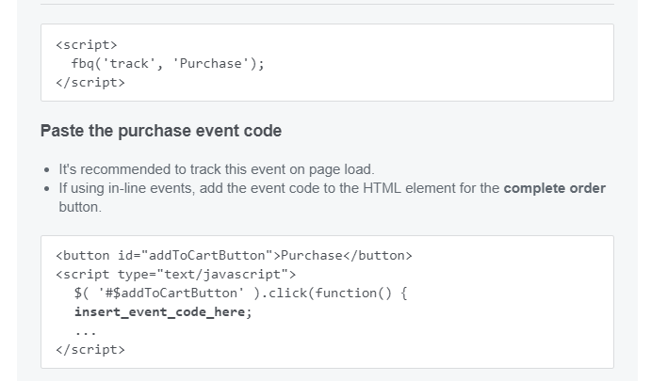The width and height of the screenshot is (651, 381).
Task: Click the '#$addToCartButton' click function line
Action: (241, 294)
